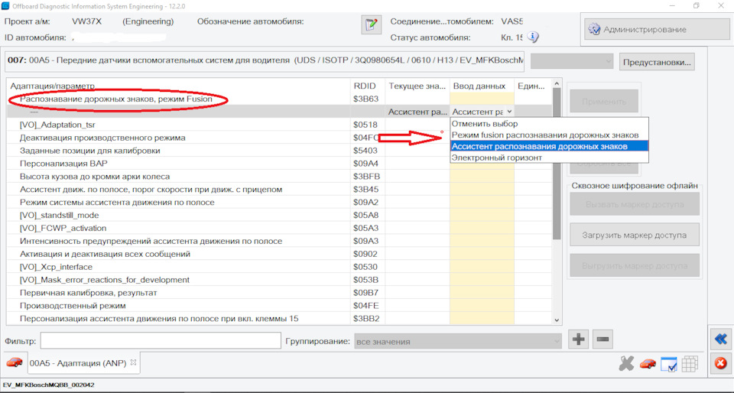
Task: Select the [VO]_Adaptation_tsr row
Action: point(279,125)
